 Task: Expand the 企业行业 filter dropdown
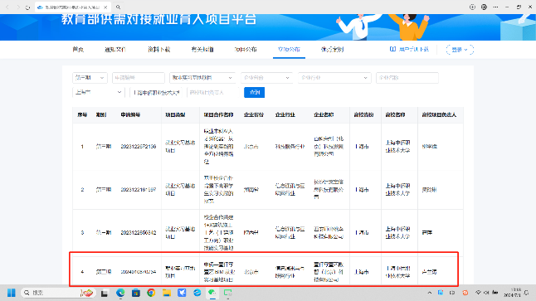[x=334, y=78]
